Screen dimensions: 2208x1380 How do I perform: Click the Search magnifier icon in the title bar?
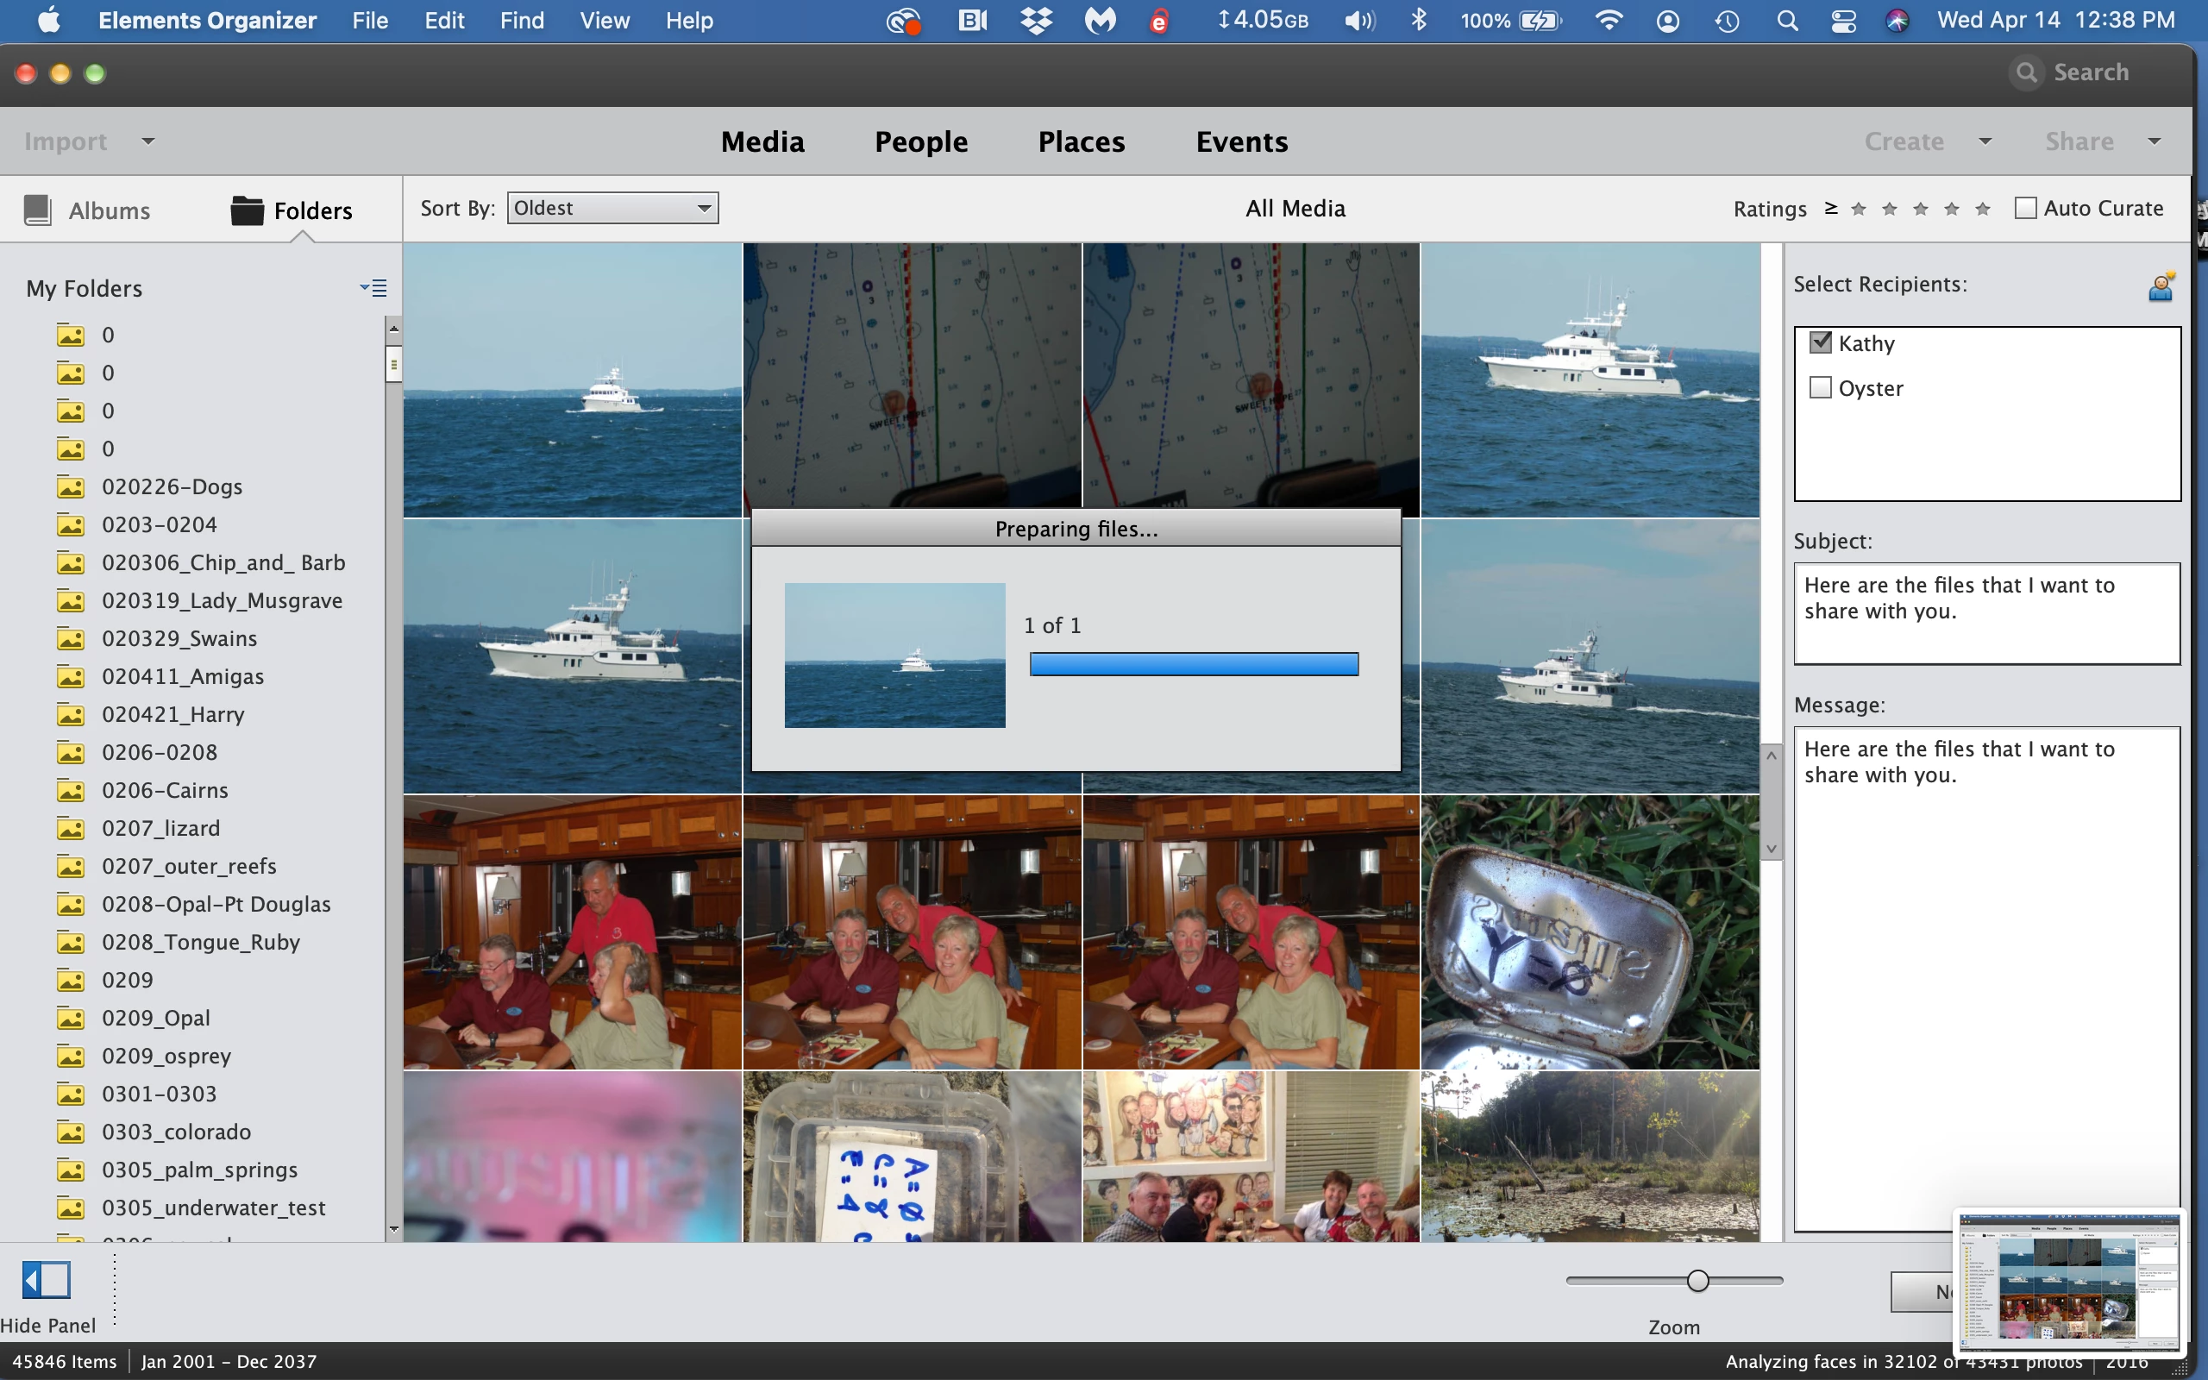[2026, 72]
